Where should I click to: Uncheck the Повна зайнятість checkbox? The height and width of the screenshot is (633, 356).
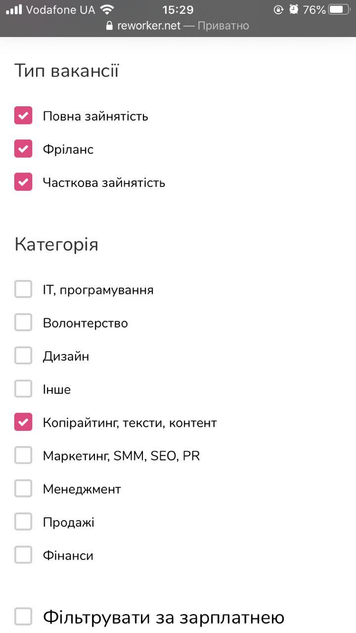(x=23, y=116)
